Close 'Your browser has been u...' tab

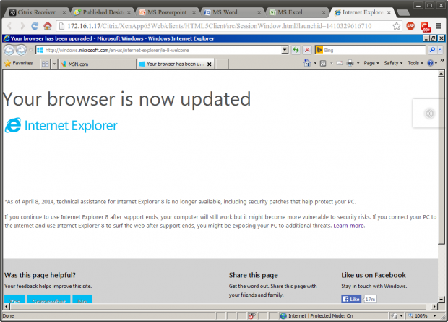pos(210,64)
